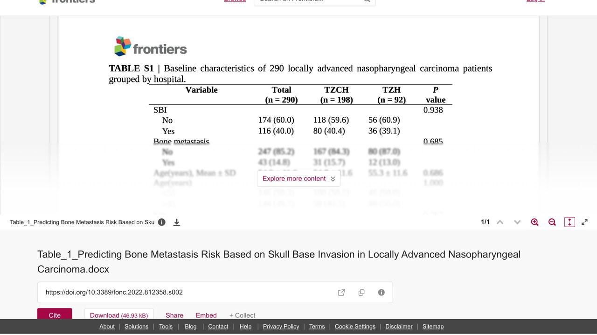Open the Privacy Policy footer link
Screen dimensions: 597x335
coord(281,327)
